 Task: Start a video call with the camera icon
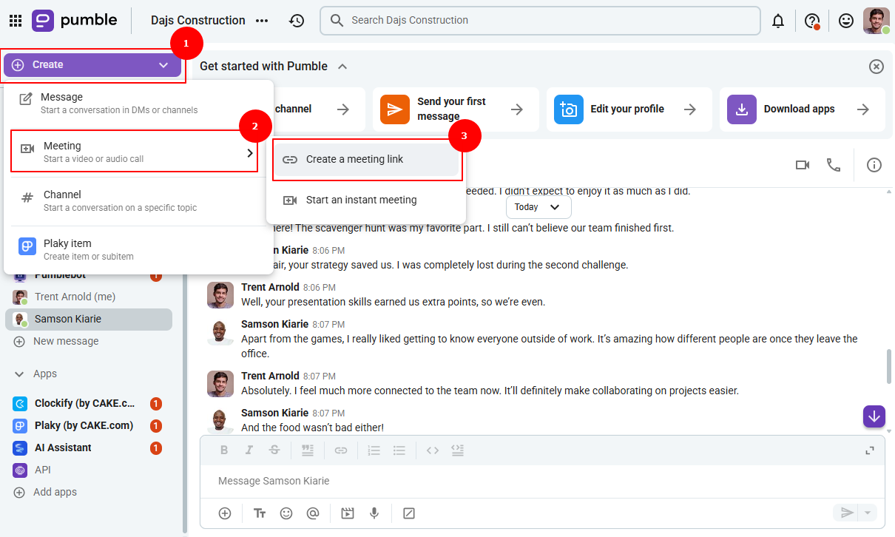[803, 165]
